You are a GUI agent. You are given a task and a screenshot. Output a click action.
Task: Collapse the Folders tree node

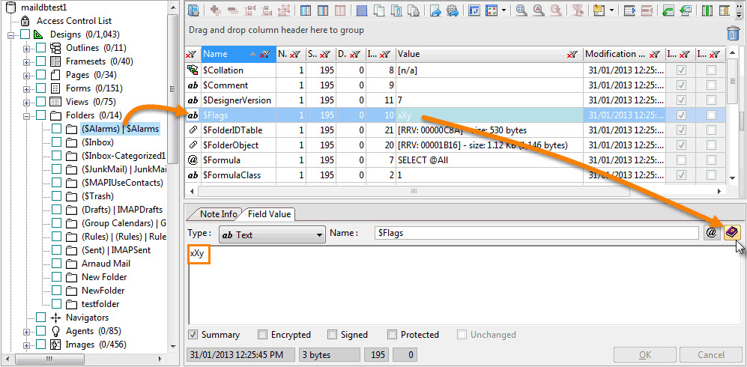[x=27, y=115]
